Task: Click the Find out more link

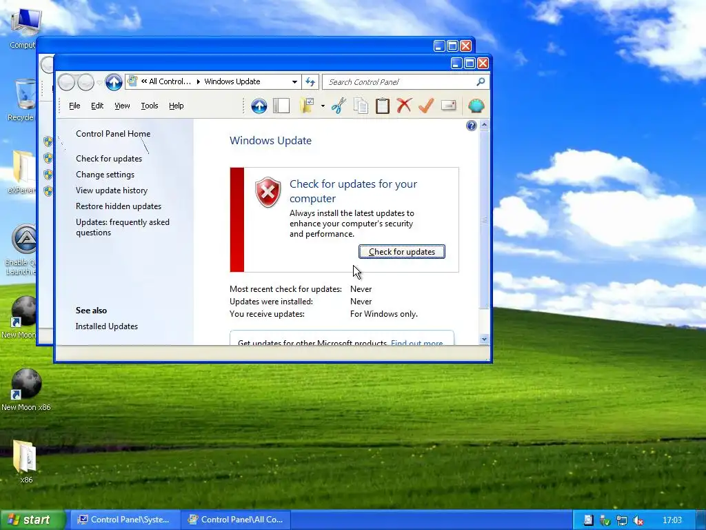Action: point(417,342)
